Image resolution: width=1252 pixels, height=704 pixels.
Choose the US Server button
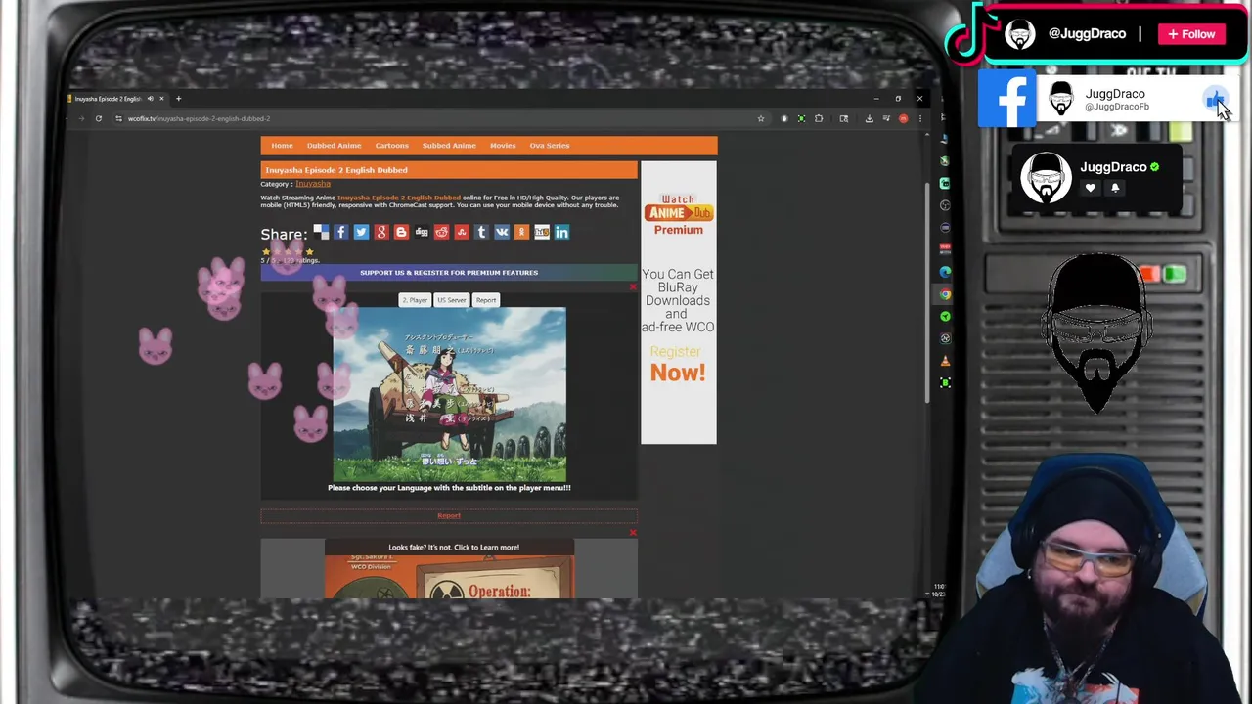click(x=452, y=300)
